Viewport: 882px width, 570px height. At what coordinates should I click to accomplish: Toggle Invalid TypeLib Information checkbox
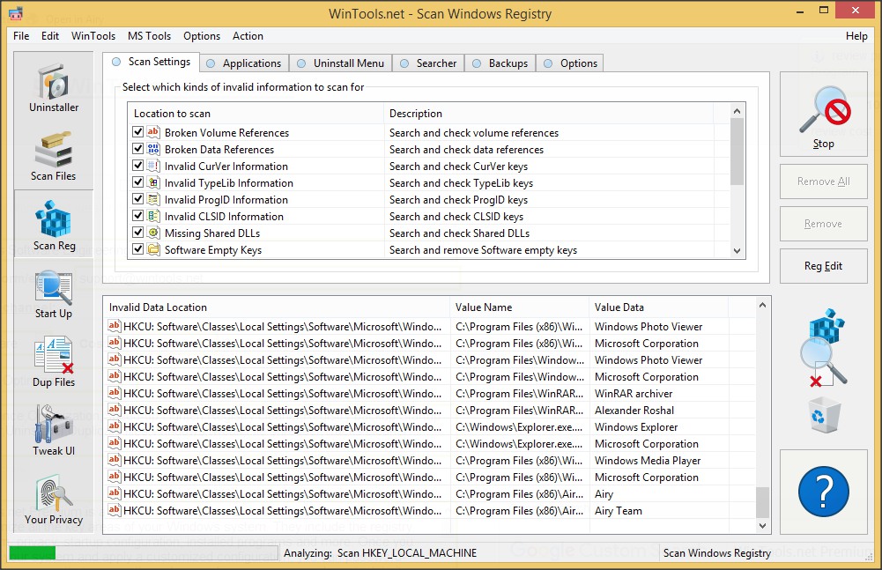pyautogui.click(x=137, y=182)
